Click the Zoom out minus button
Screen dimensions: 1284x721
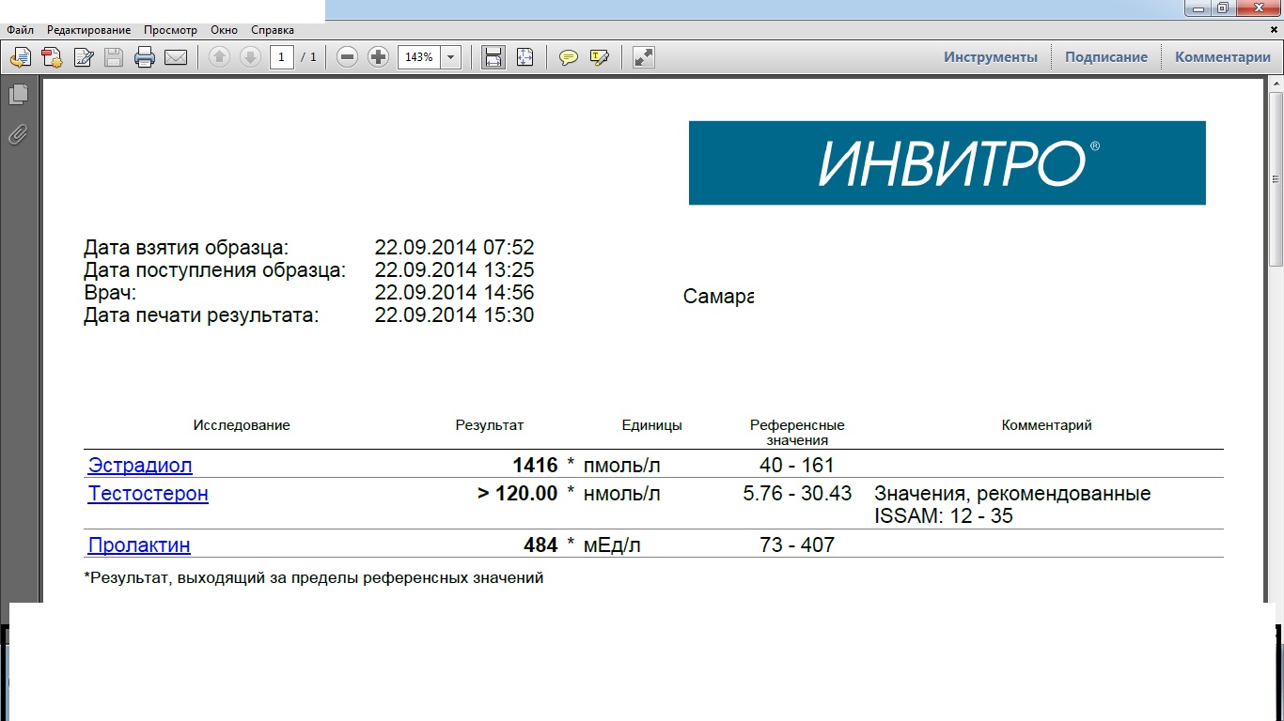[x=347, y=57]
